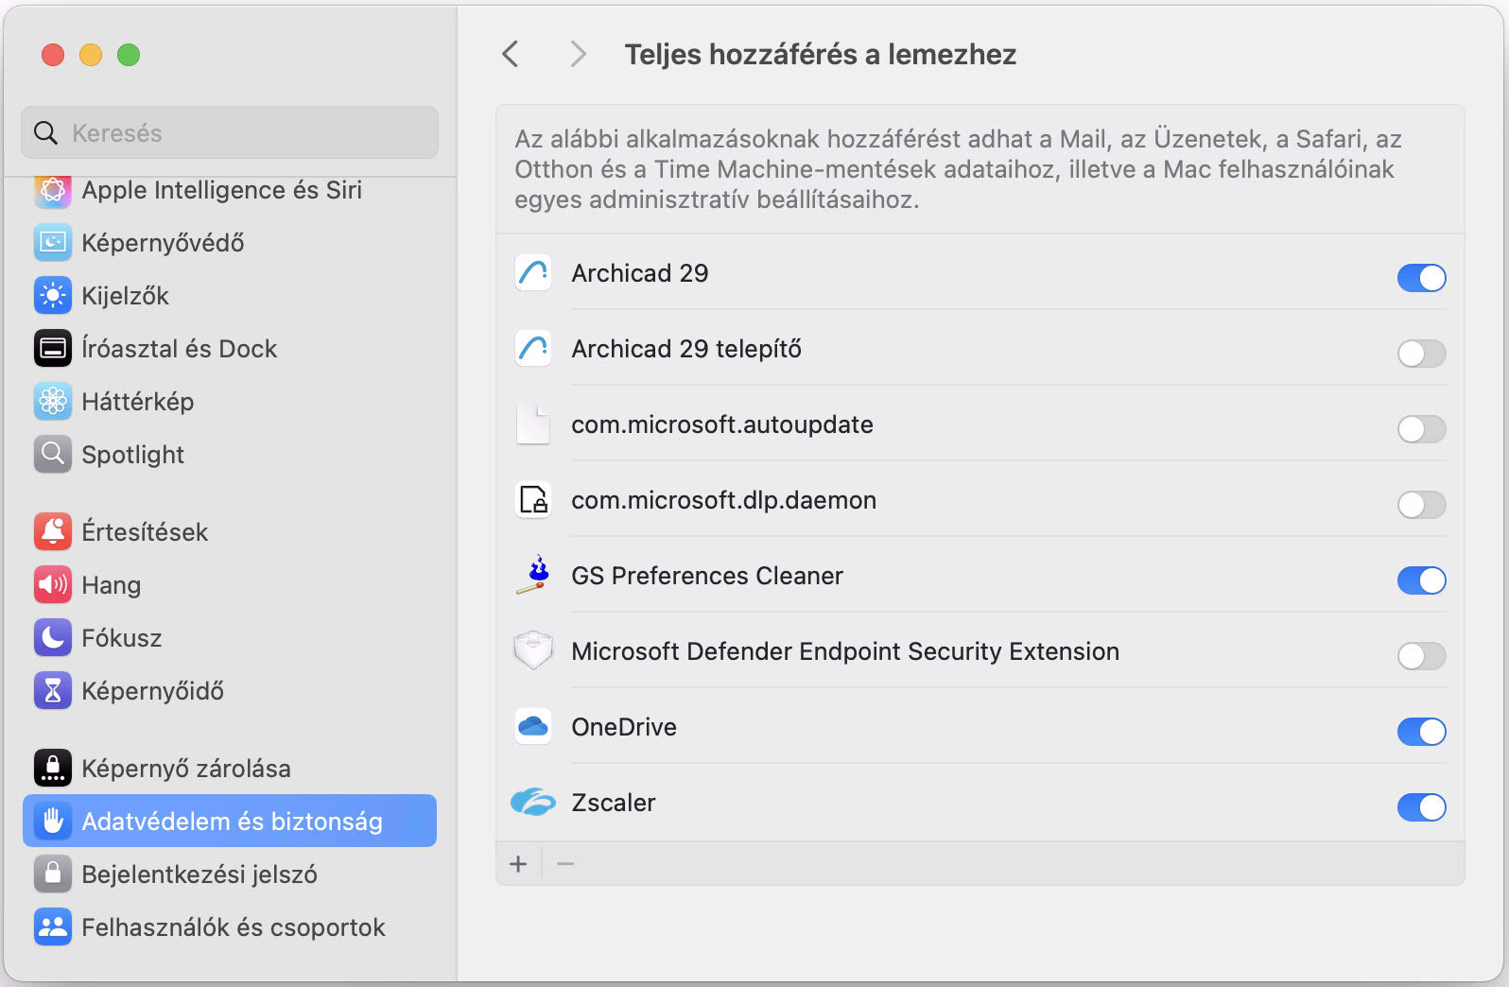The height and width of the screenshot is (987, 1509).
Task: Select Felhasználók és csoportok in sidebar
Action: point(230,927)
